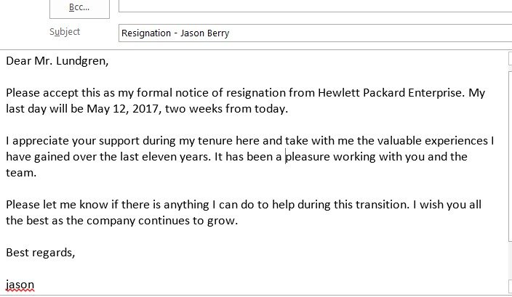Image resolution: width=512 pixels, height=297 pixels.
Task: Click the word 'appreciate' in the body
Action: tap(41, 141)
